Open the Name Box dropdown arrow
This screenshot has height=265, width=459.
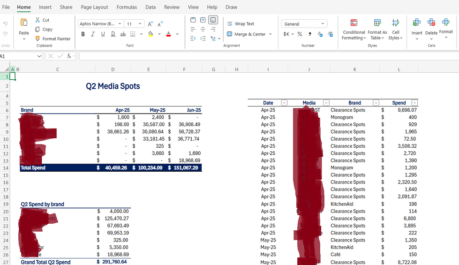click(39, 56)
